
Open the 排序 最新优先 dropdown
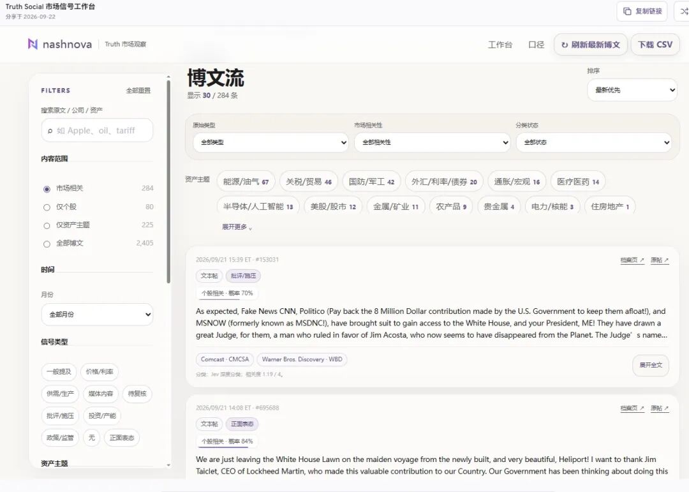tap(632, 90)
